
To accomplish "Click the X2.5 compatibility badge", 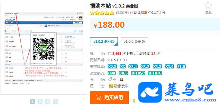I will pos(112,66).
